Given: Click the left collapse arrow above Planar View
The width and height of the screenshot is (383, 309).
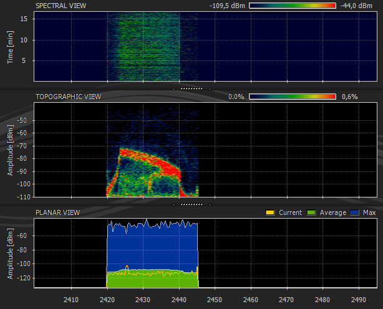Looking at the screenshot, I should [175, 204].
